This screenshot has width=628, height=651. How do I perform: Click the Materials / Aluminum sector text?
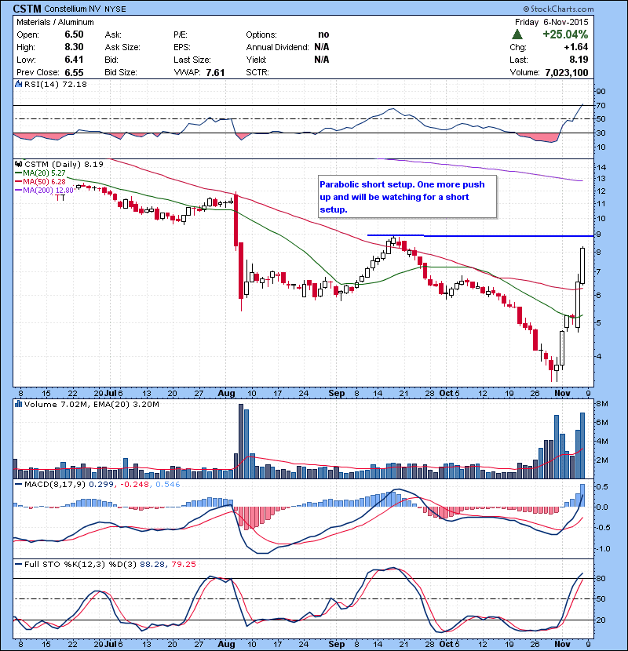tap(55, 22)
